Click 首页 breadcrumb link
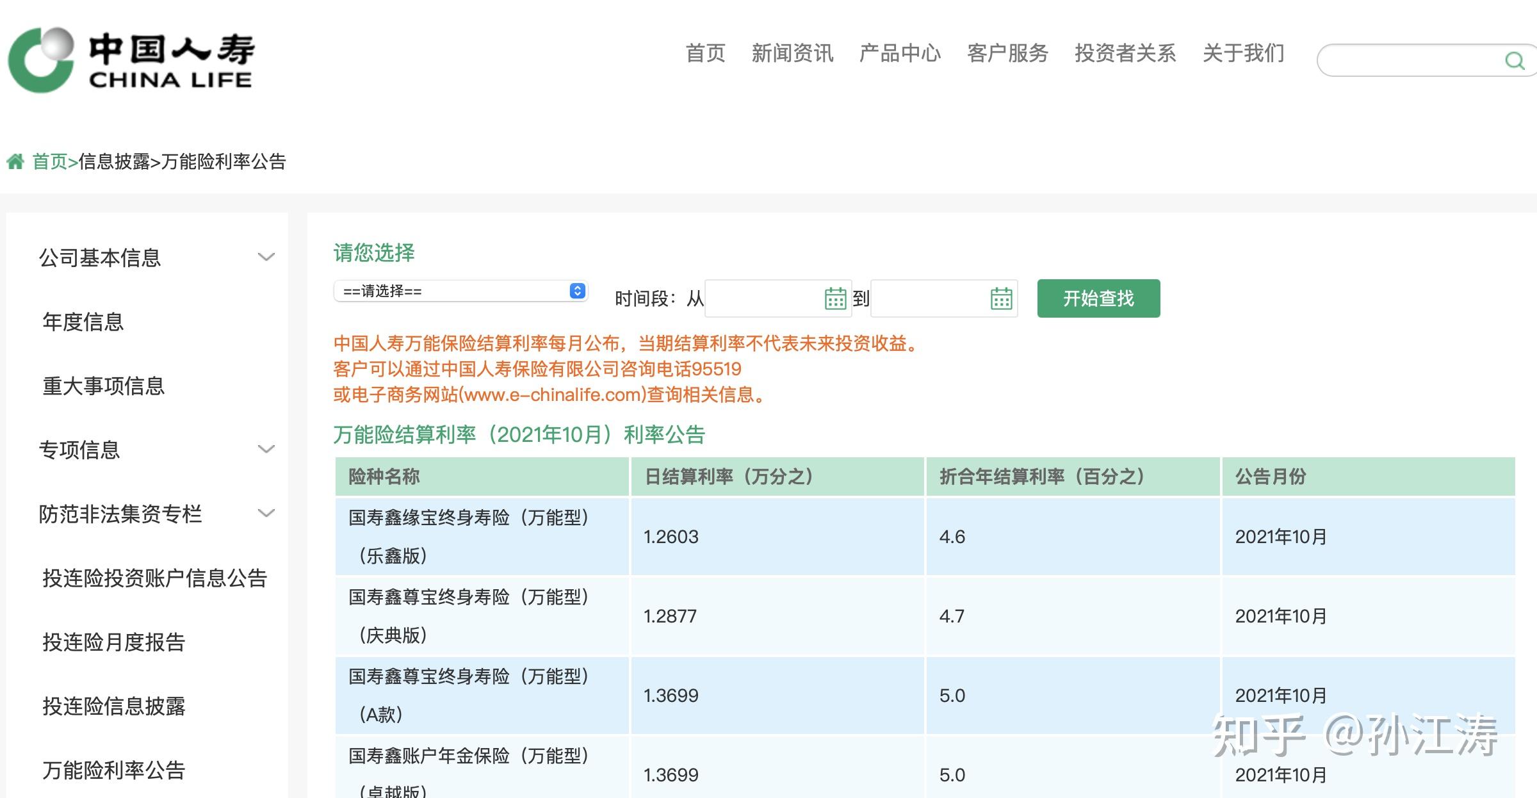Viewport: 1537px width, 798px height. pyautogui.click(x=50, y=161)
